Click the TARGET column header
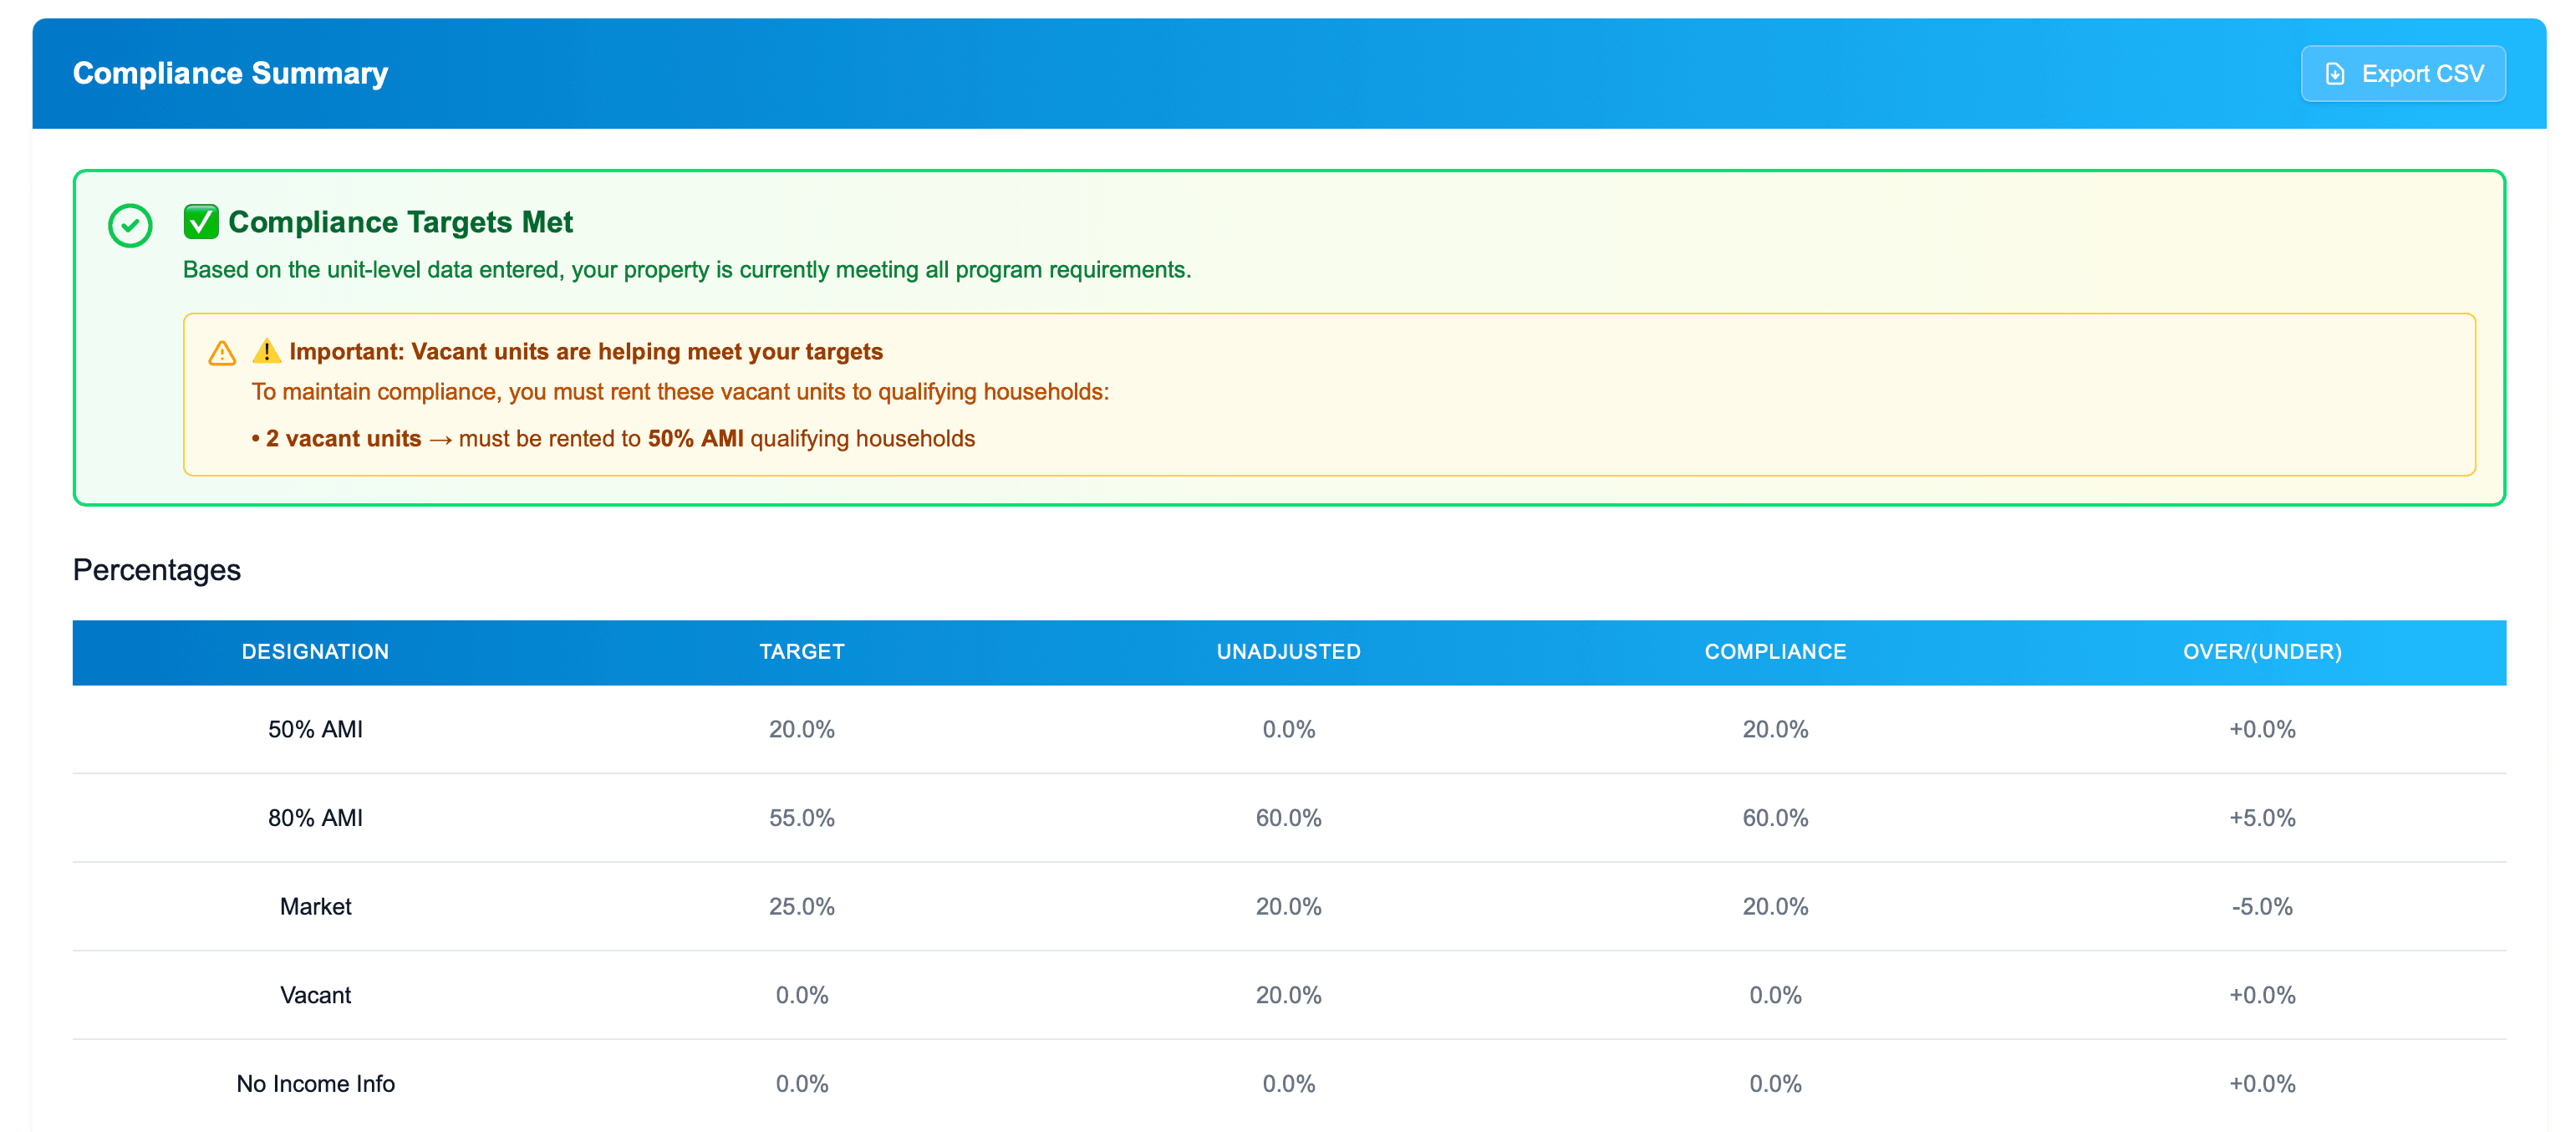Screen dimensions: 2576x1132 tap(802, 652)
